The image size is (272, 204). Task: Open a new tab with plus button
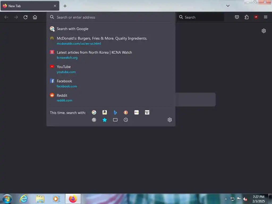pyautogui.click(x=65, y=6)
